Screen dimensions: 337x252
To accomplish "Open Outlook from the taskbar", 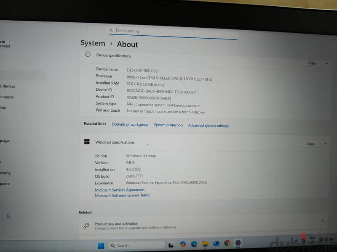I will coord(216,244).
